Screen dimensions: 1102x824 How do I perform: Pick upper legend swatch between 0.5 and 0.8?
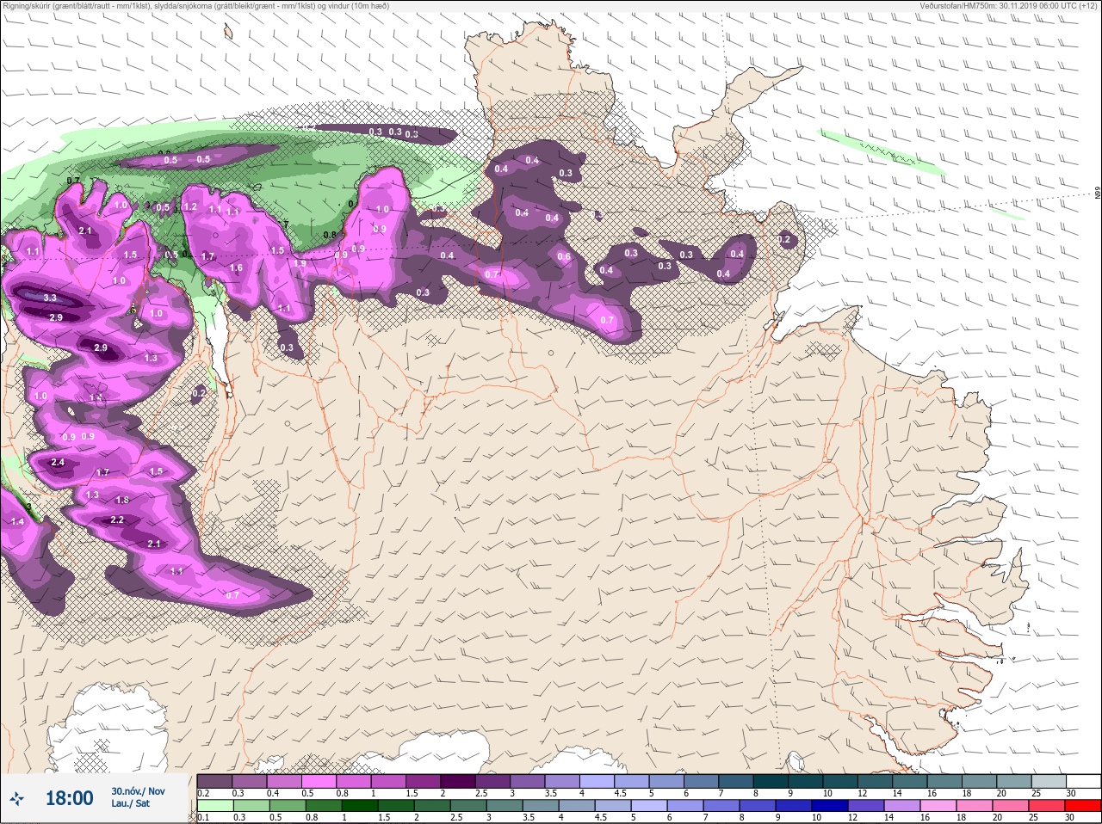[x=319, y=781]
